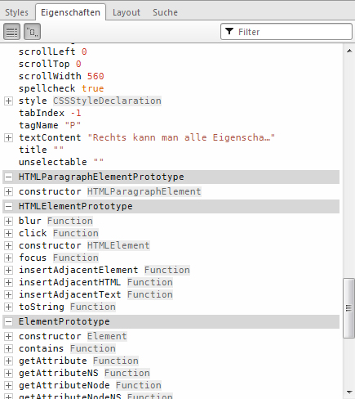
Task: Click the list view icon in toolbar
Action: (x=11, y=32)
